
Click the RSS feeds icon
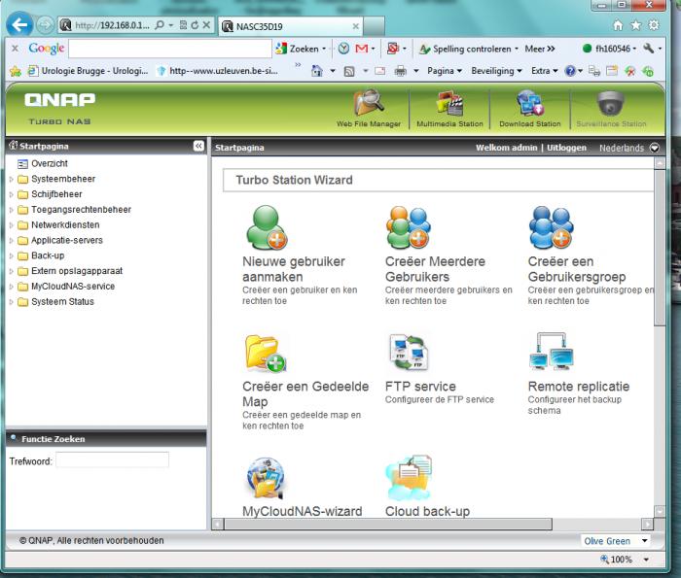[x=349, y=71]
